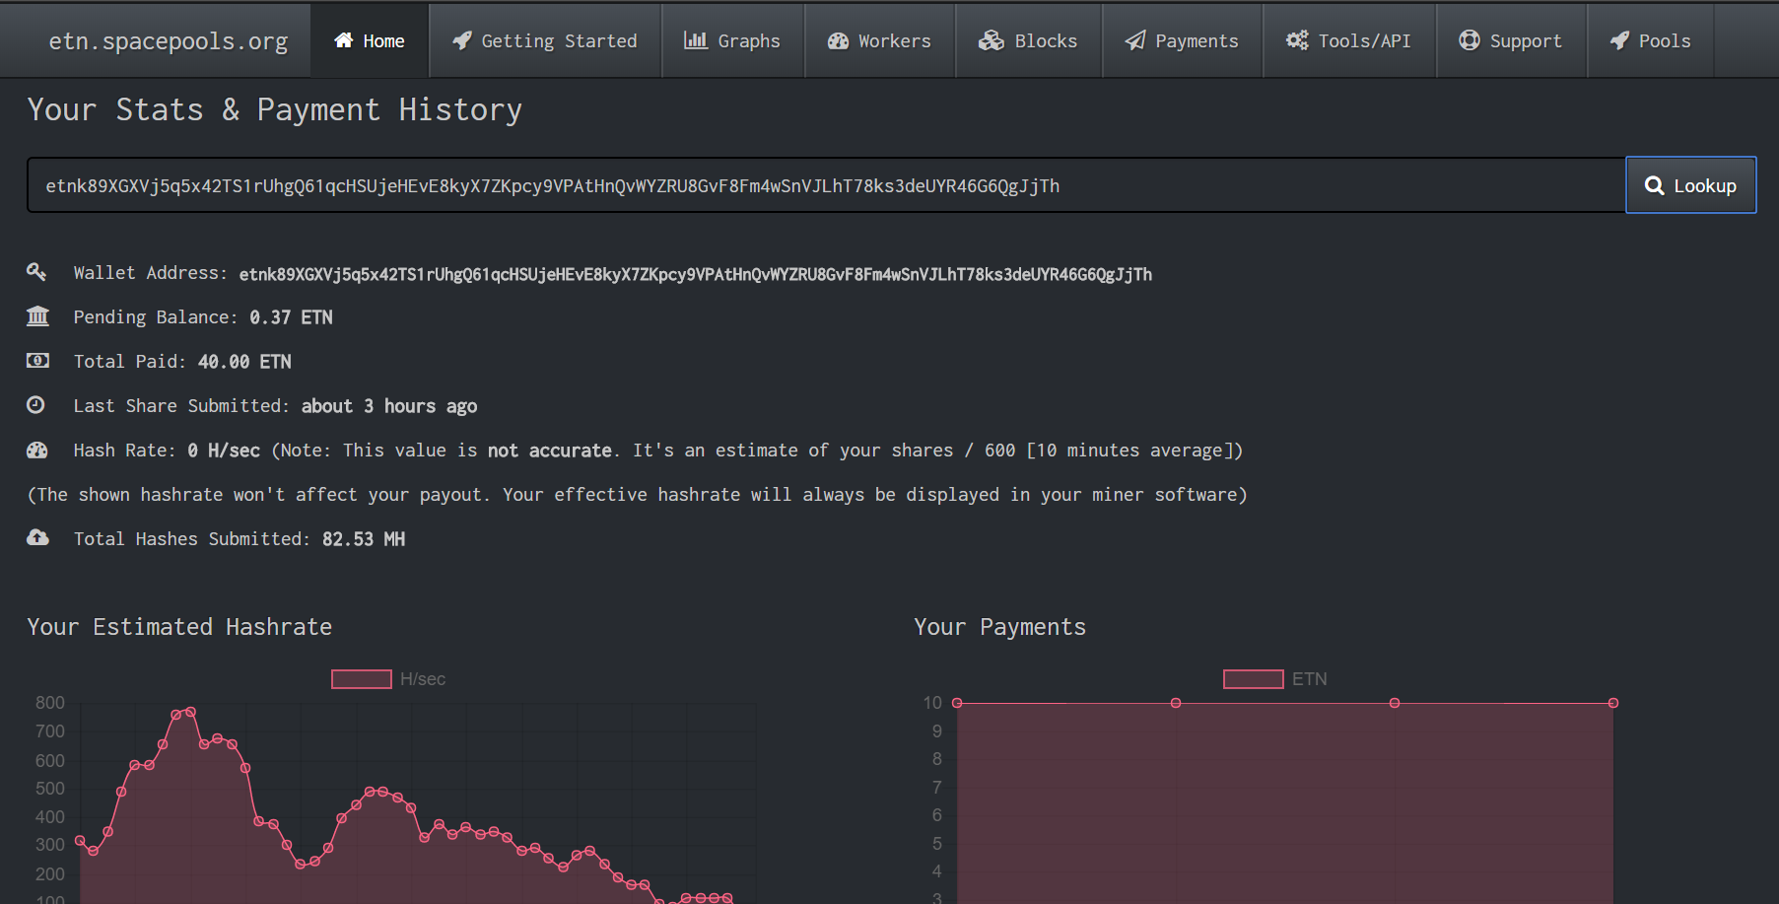The image size is (1779, 904).
Task: Click the 'Your Stats & Payment History' heading
Action: pos(275,109)
